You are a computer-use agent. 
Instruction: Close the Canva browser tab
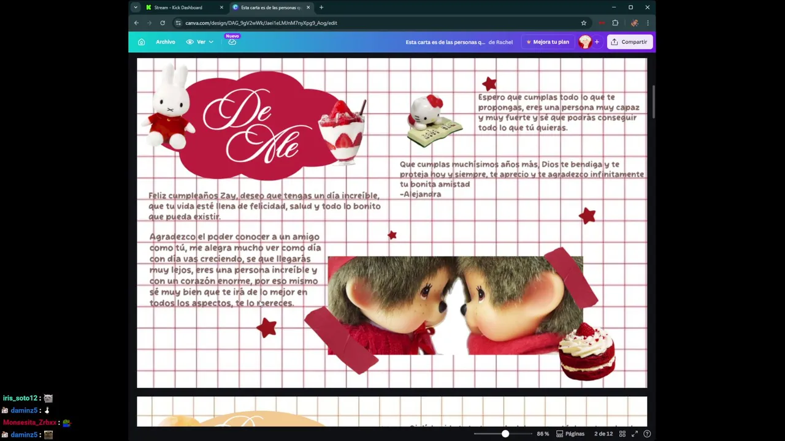(308, 7)
